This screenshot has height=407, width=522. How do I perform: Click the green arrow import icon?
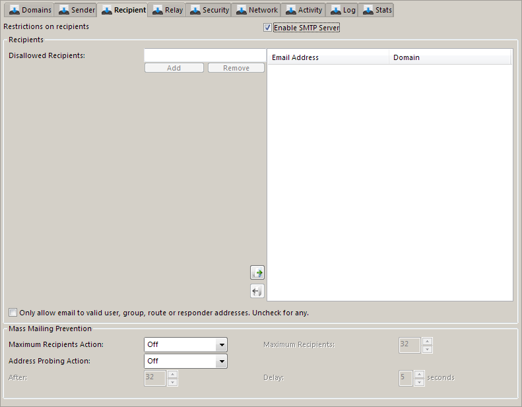257,272
